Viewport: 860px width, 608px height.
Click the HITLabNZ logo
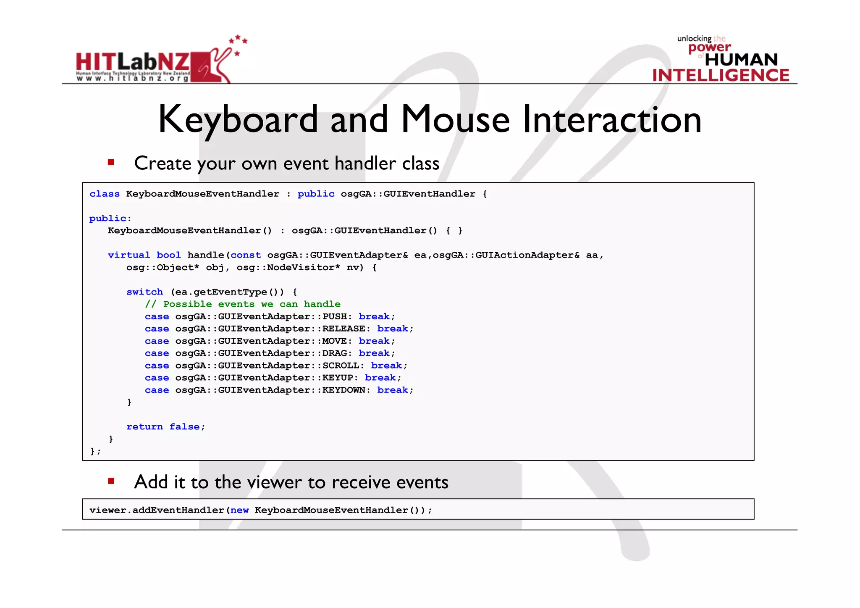click(x=162, y=59)
